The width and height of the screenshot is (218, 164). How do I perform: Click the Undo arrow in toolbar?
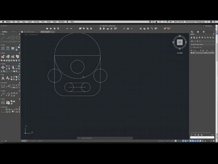[67, 29]
